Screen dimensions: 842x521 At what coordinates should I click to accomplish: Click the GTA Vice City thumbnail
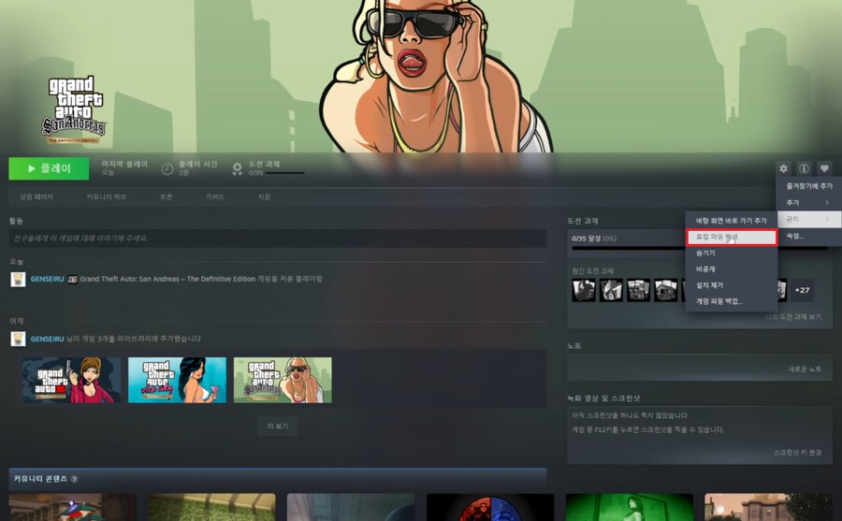coord(177,380)
